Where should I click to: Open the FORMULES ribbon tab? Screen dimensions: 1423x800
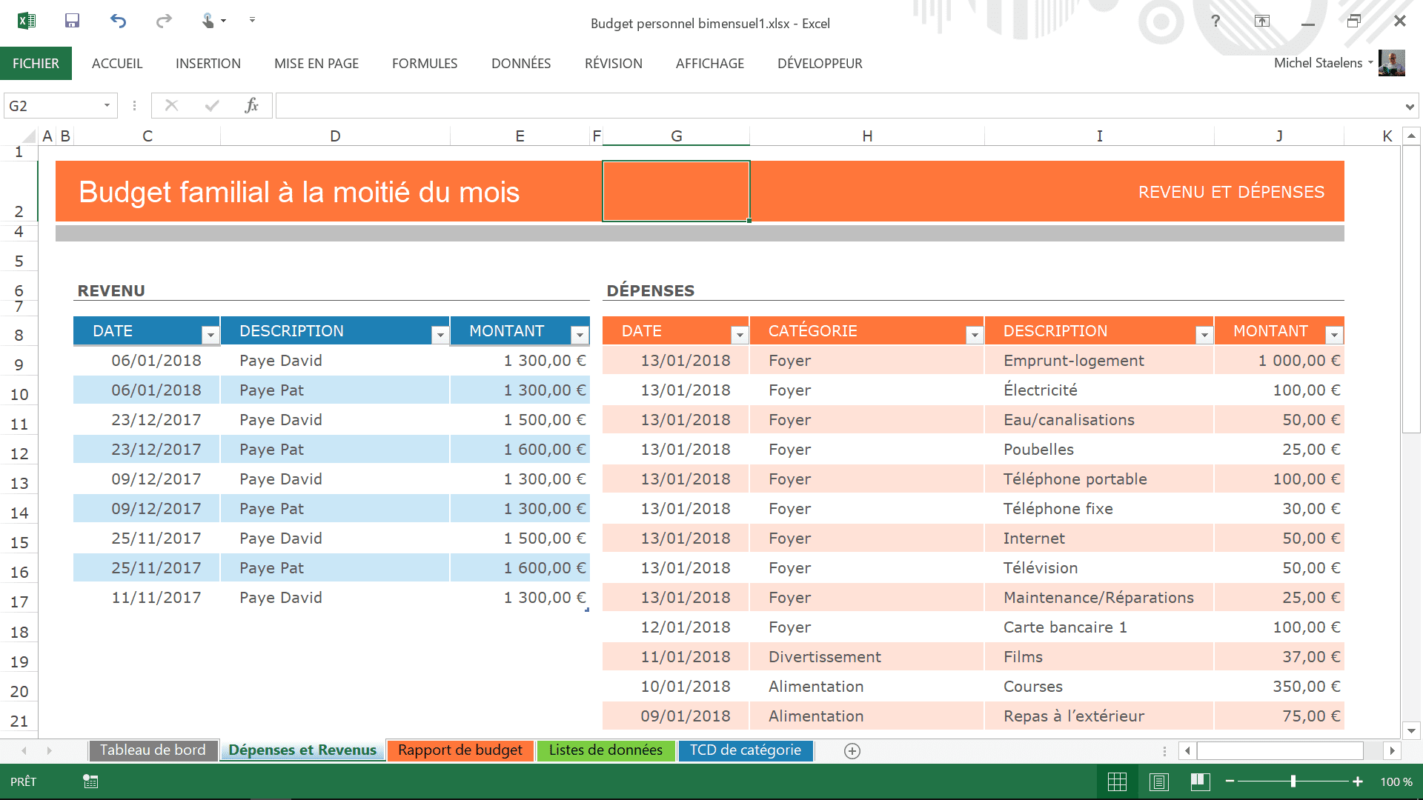(x=425, y=64)
